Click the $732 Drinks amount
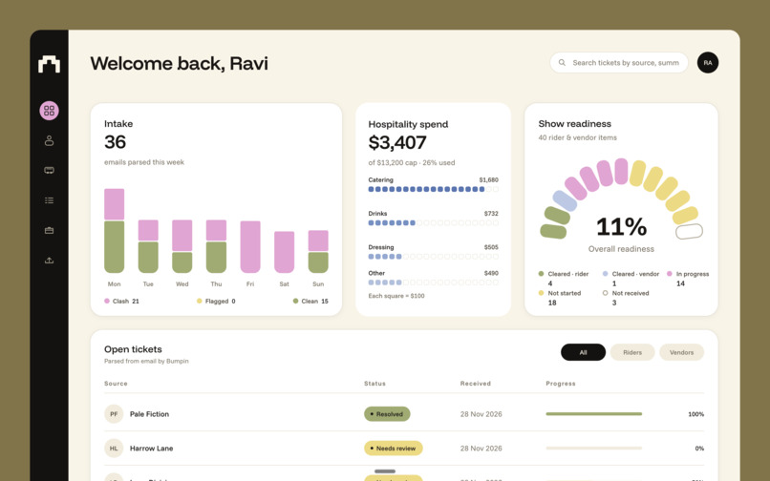Viewport: 770px width, 481px height. click(491, 214)
